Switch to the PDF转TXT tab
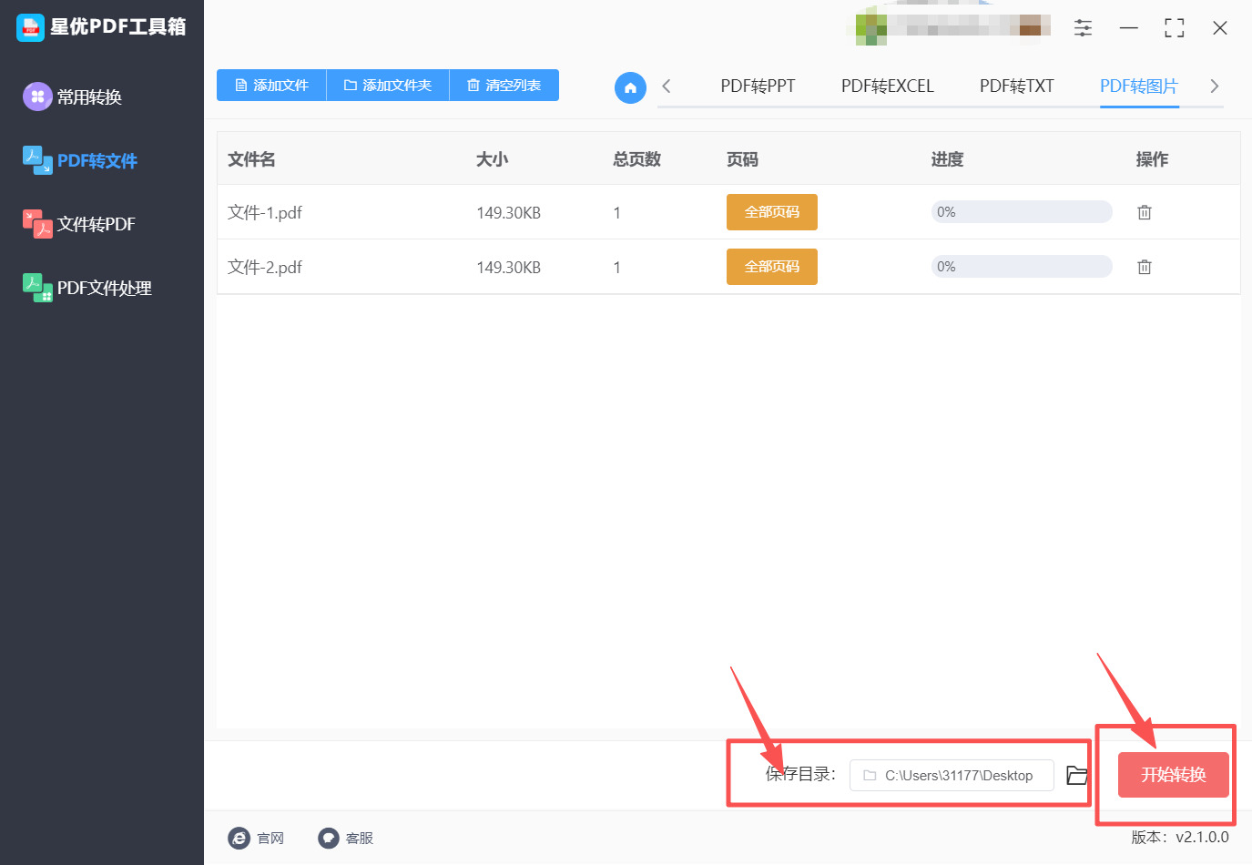 (1017, 86)
